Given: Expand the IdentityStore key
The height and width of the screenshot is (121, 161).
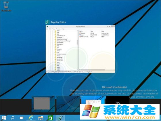Looking at the screenshot, I should (x=54, y=61).
